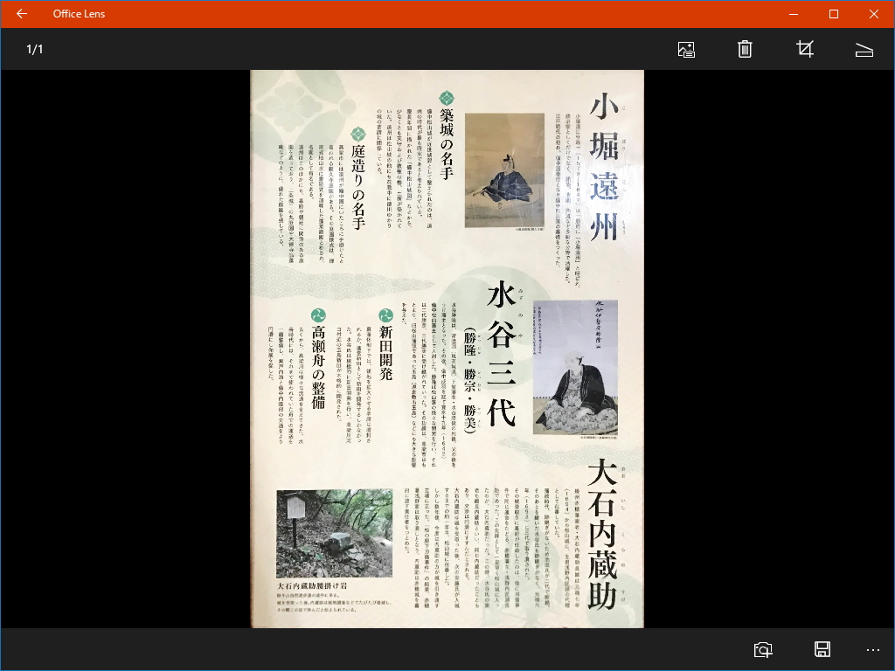Image resolution: width=895 pixels, height=671 pixels.
Task: Crop the scanned page
Action: click(804, 50)
